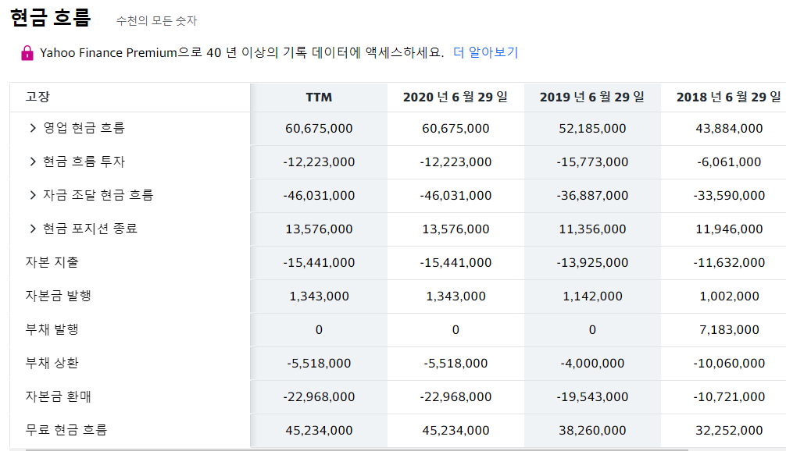Click the 자금 조달 현금 흐름 label text

pyautogui.click(x=98, y=195)
